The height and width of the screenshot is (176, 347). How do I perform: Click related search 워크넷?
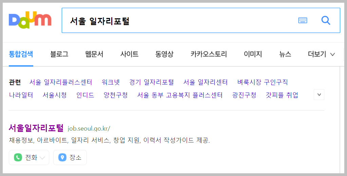pos(111,82)
